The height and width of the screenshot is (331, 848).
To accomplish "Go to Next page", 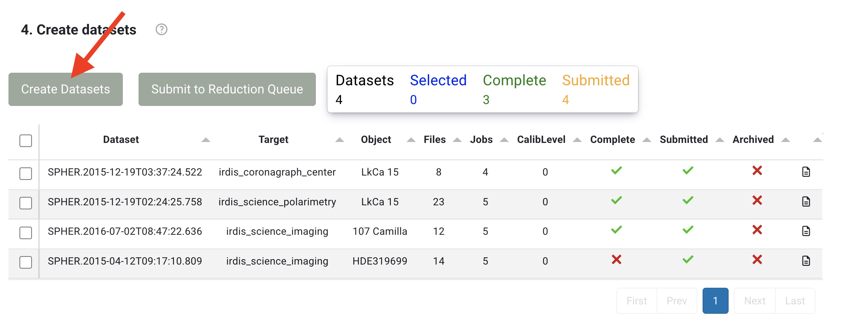I will [755, 301].
